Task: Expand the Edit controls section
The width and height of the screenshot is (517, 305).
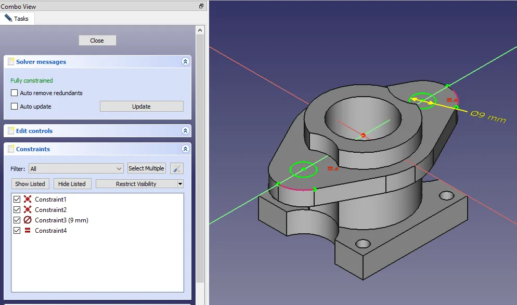Action: [x=185, y=131]
